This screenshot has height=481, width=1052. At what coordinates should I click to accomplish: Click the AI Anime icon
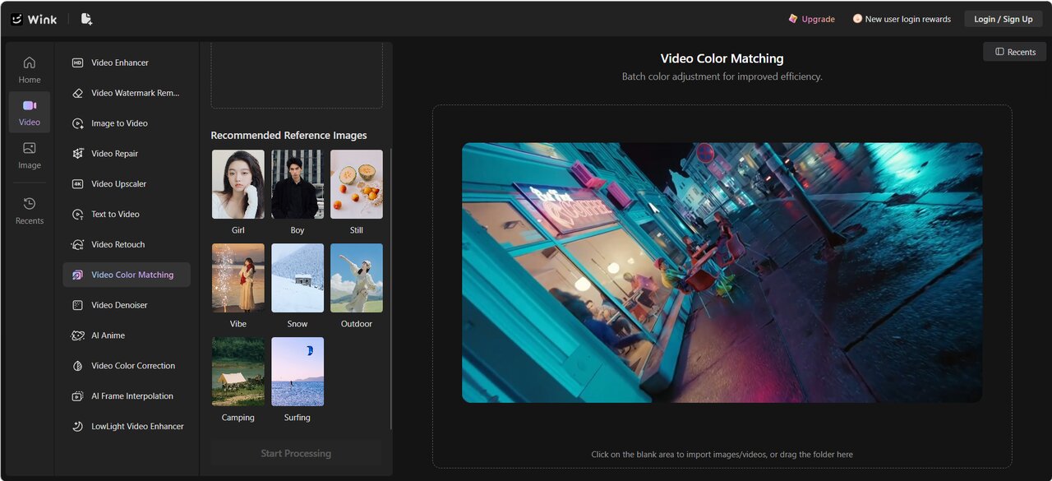pos(77,335)
